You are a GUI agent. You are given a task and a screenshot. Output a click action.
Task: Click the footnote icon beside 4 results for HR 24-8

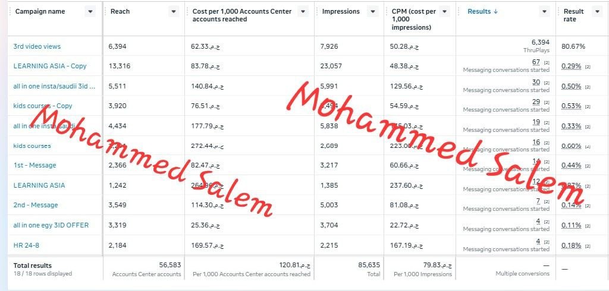pos(547,242)
